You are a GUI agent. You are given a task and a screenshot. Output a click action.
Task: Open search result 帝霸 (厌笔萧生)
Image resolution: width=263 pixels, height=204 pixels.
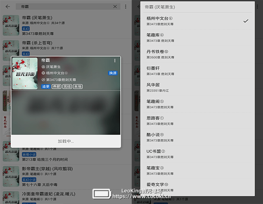pos(66,25)
